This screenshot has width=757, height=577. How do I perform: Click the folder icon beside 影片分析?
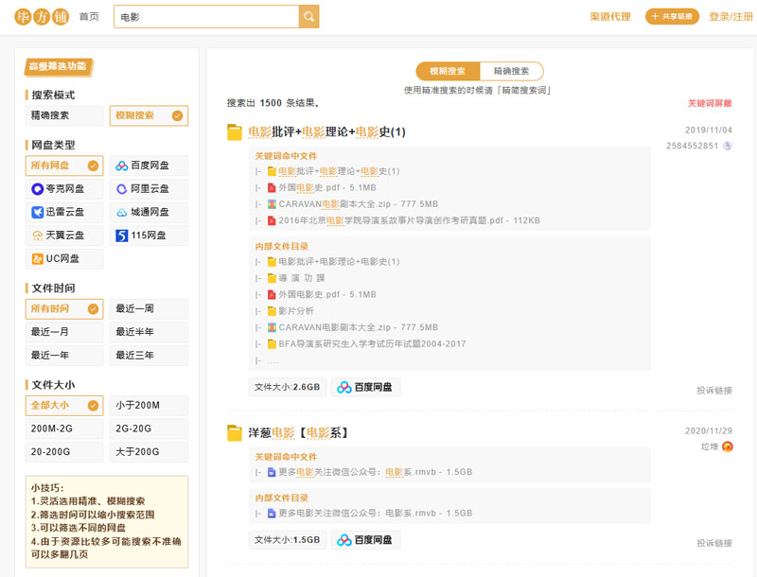tap(272, 310)
